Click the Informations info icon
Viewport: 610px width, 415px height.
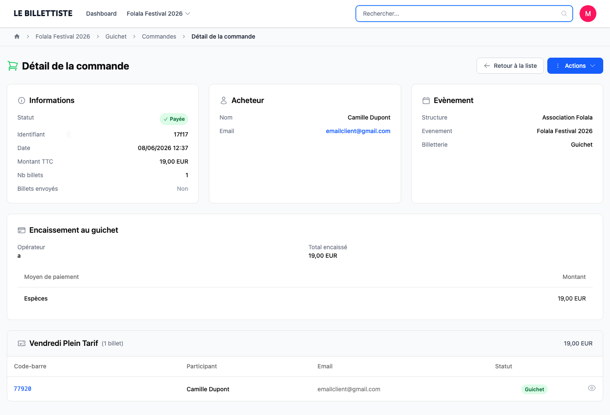(x=22, y=100)
